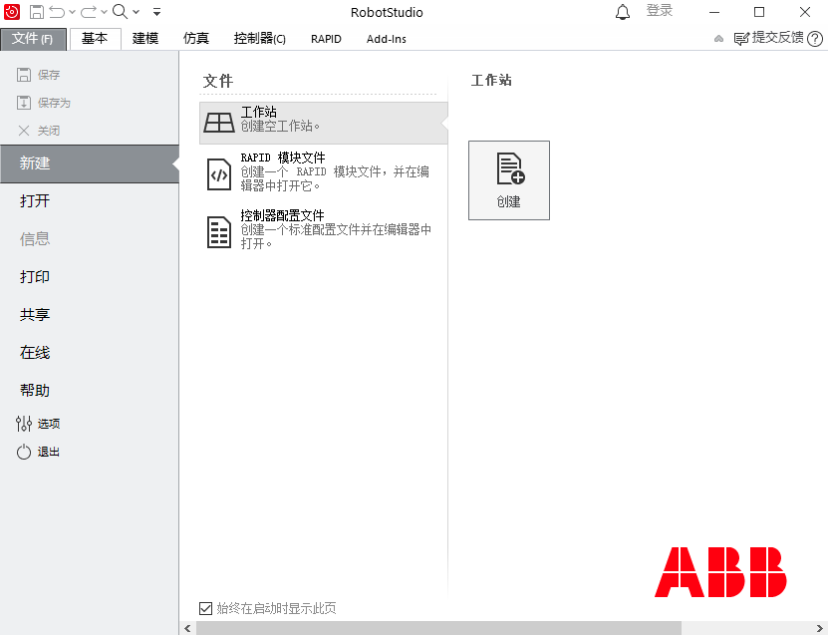The width and height of the screenshot is (828, 635).
Task: Uncheck 始终在启动时显示此页
Action: [x=206, y=608]
